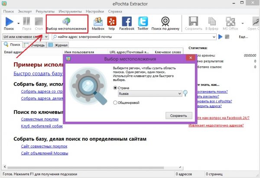Select the Twitter extractor icon

(x=143, y=23)
